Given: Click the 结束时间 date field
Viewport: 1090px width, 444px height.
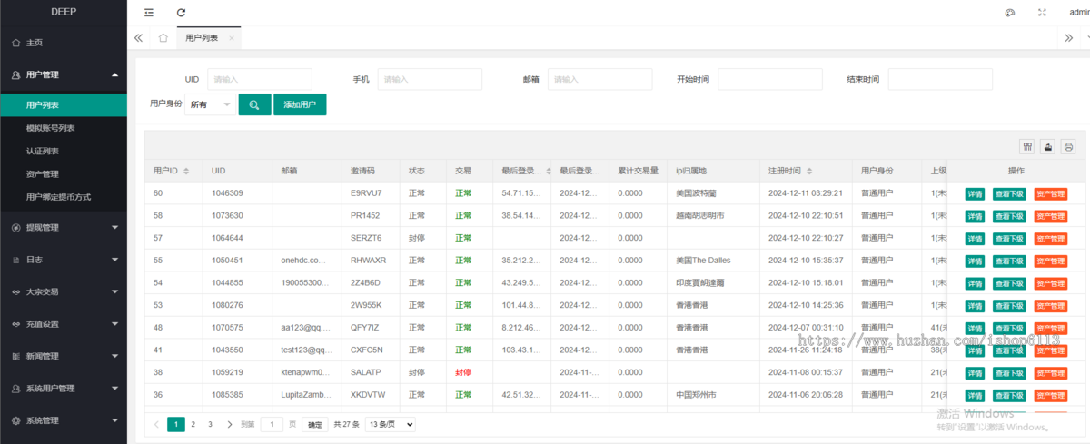Looking at the screenshot, I should [940, 79].
